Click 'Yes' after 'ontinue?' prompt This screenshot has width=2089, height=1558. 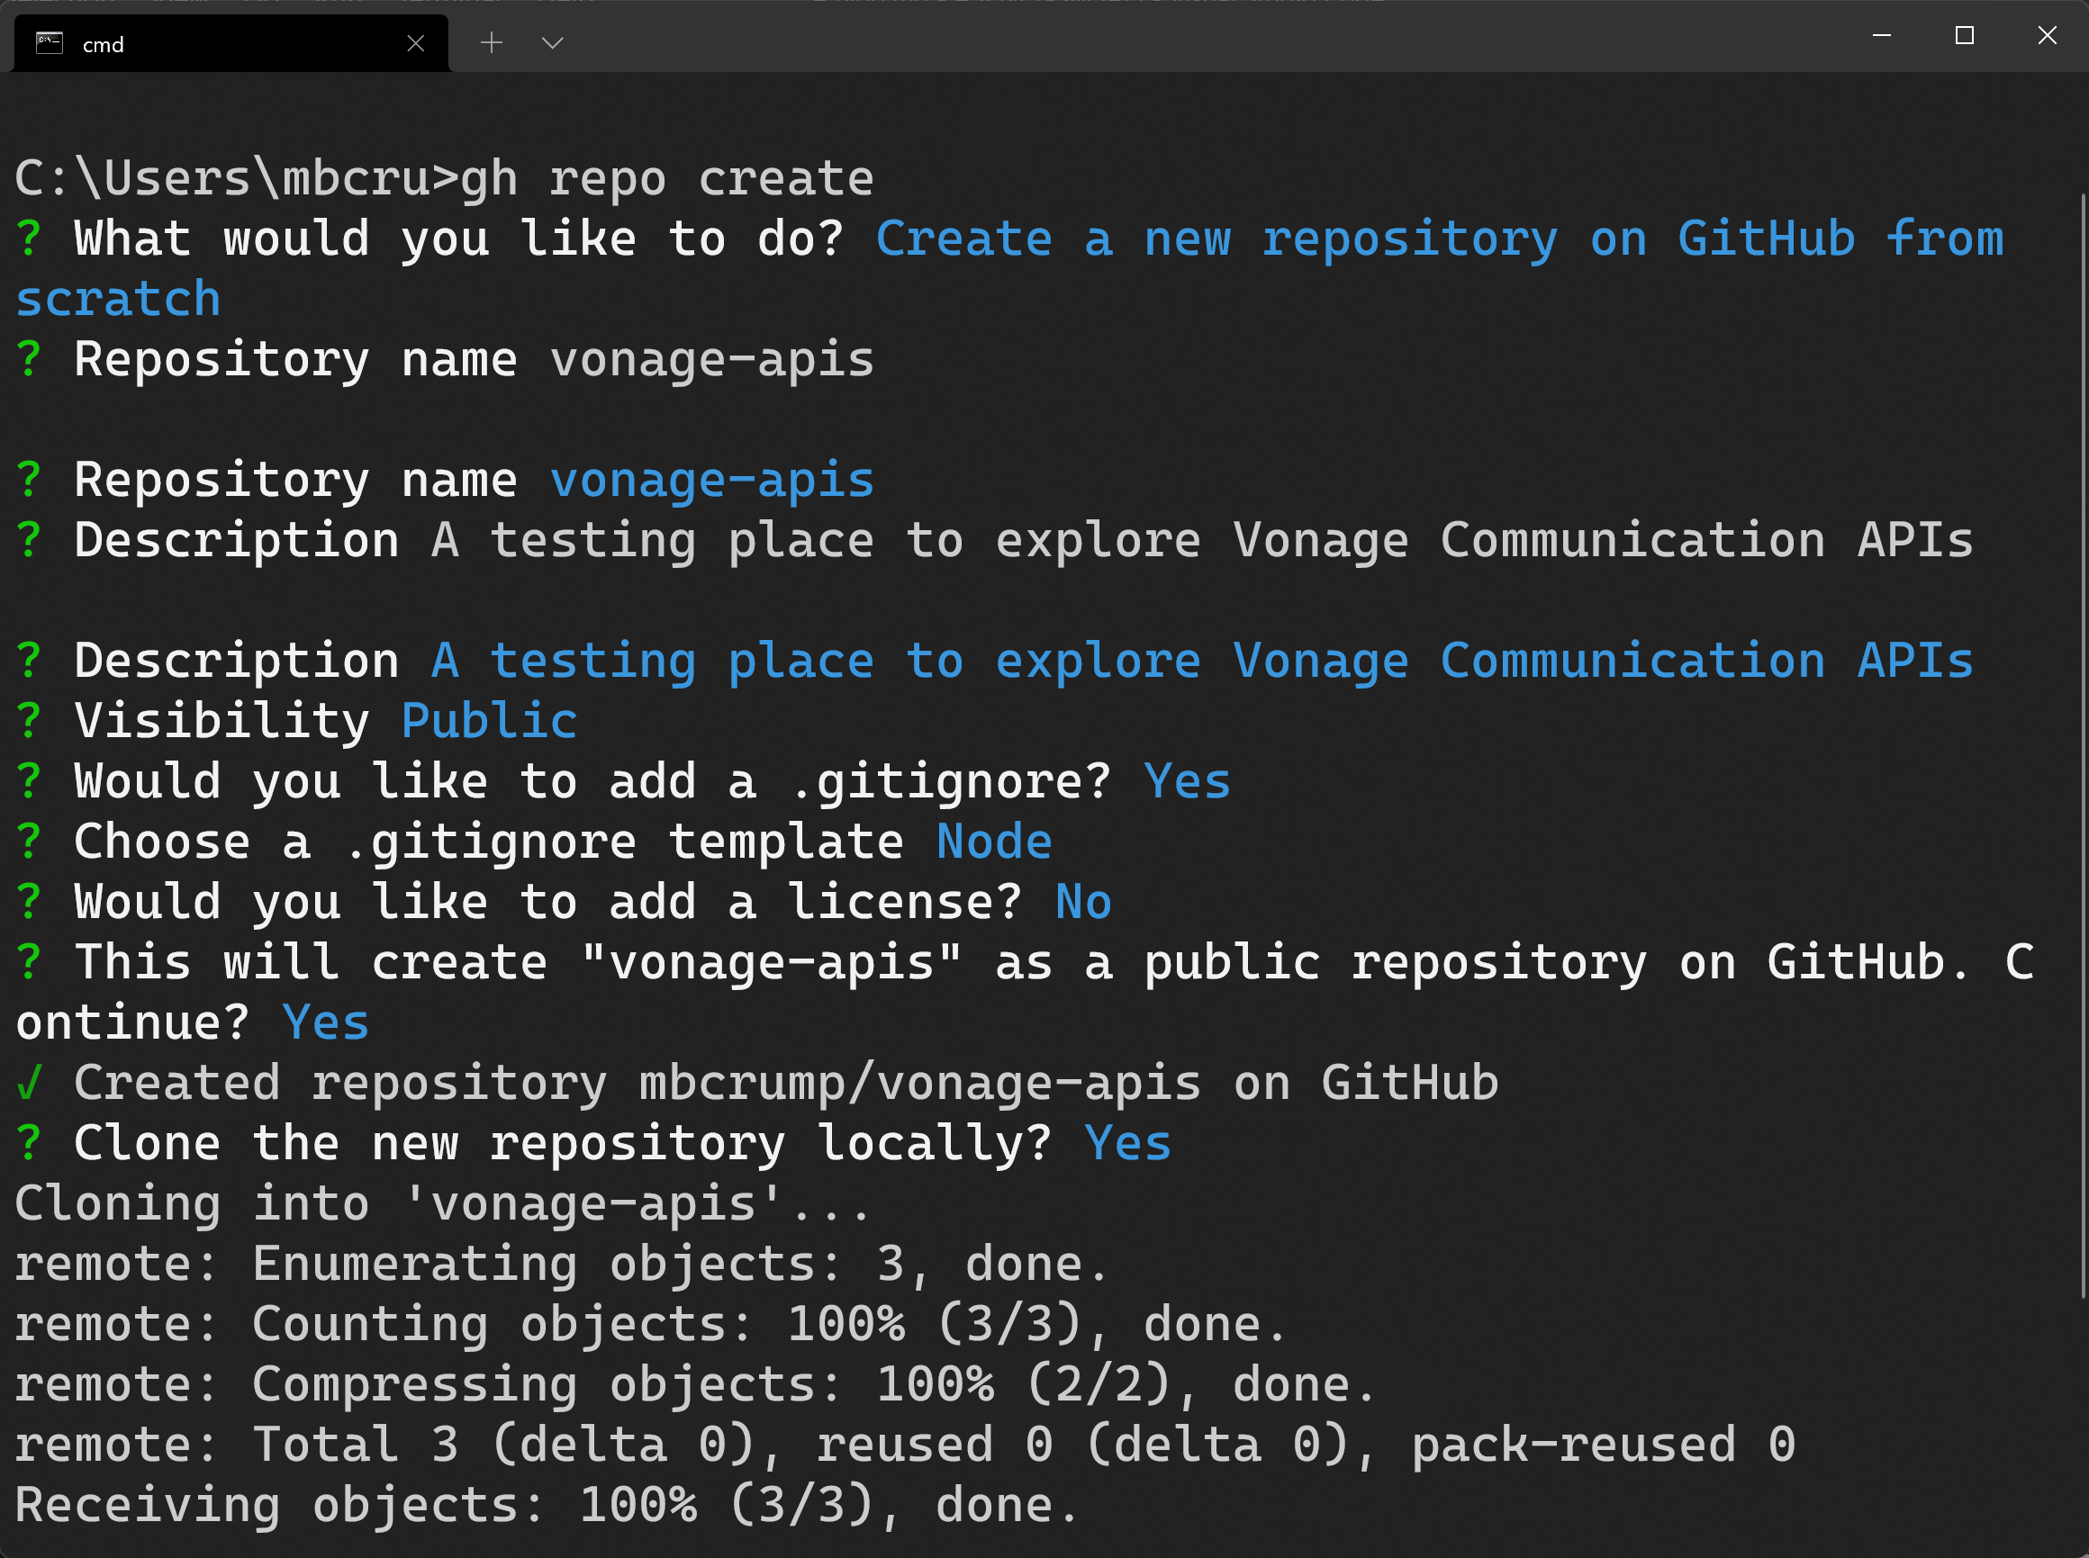pyautogui.click(x=326, y=1023)
